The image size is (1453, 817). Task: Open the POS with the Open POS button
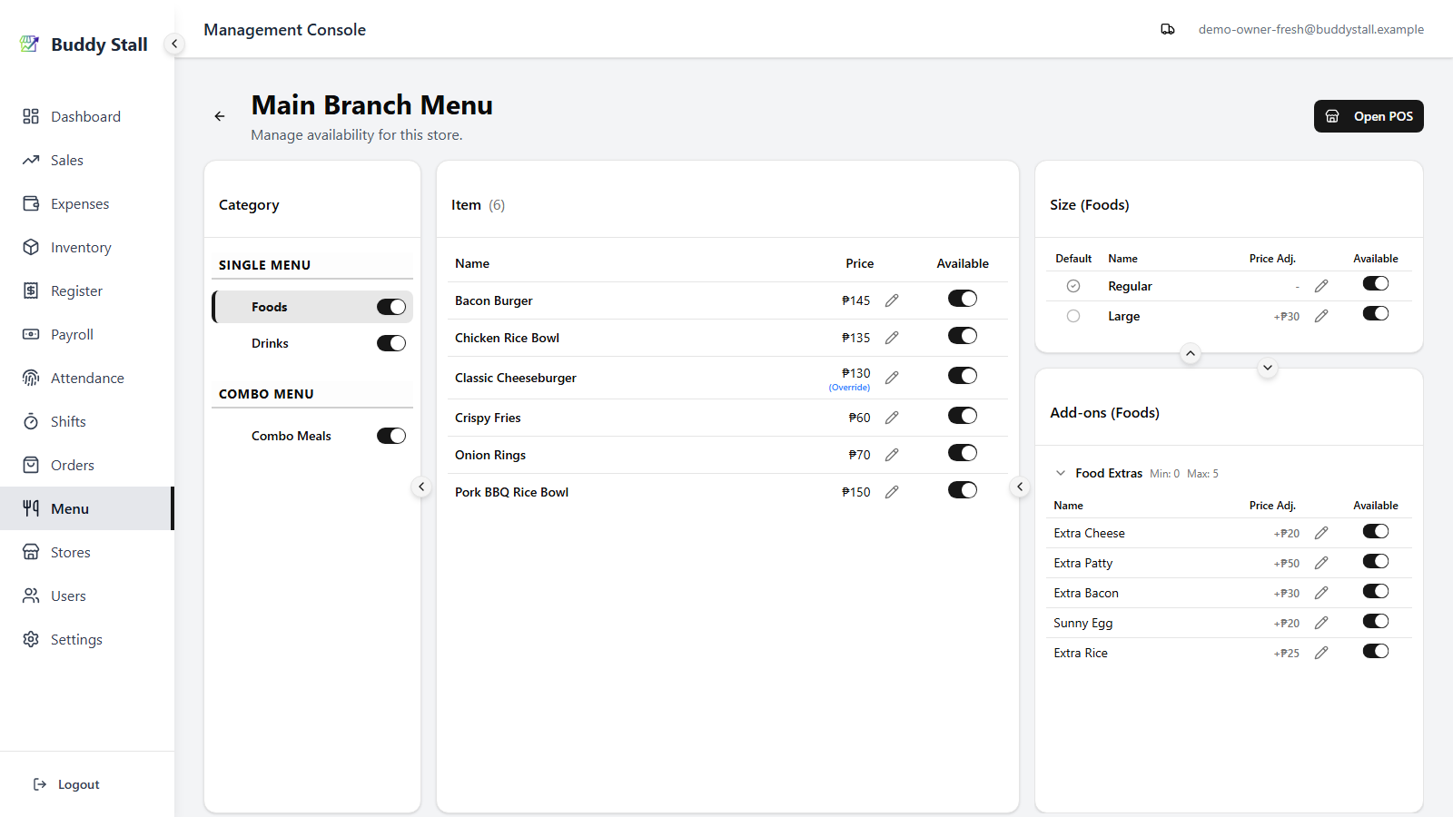(x=1369, y=116)
